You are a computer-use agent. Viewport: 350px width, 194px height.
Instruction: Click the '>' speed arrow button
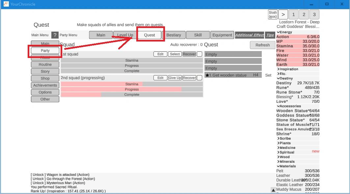click(x=283, y=14)
